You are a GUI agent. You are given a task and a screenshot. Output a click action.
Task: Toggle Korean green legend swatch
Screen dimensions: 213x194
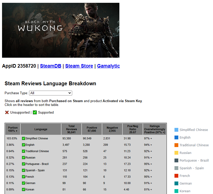coord(176,191)
